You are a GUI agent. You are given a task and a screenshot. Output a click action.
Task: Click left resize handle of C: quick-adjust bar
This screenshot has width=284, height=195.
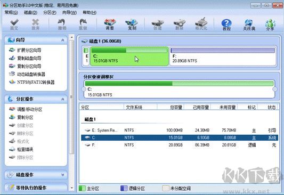coord(84,89)
